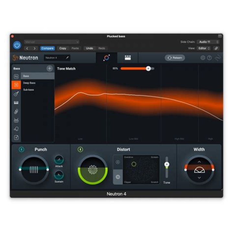Click the Tone Match amount slider handle

(x=148, y=69)
